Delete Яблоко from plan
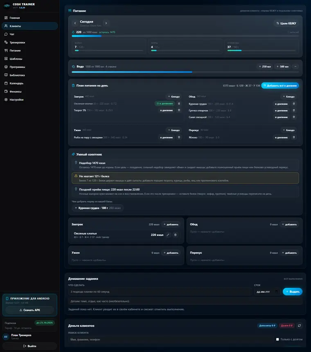This screenshot has width=311, height=352. [294, 137]
